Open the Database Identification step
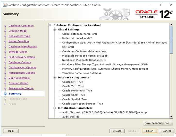This screenshot has width=176, height=137. click(x=23, y=47)
